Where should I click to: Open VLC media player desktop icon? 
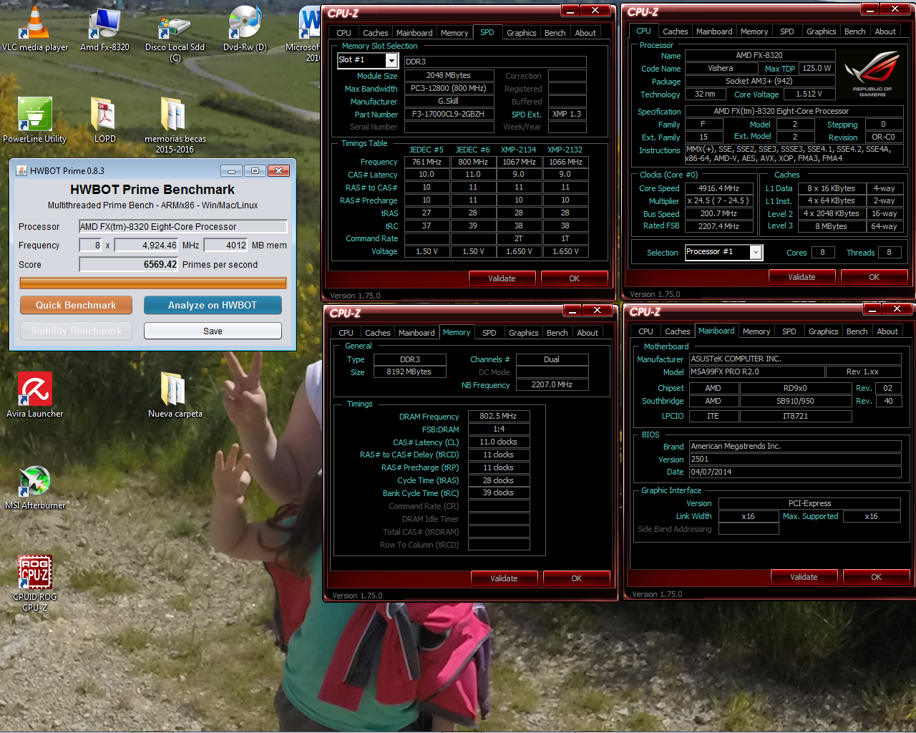(35, 29)
